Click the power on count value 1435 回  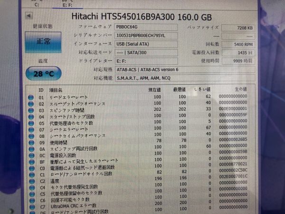(238, 53)
